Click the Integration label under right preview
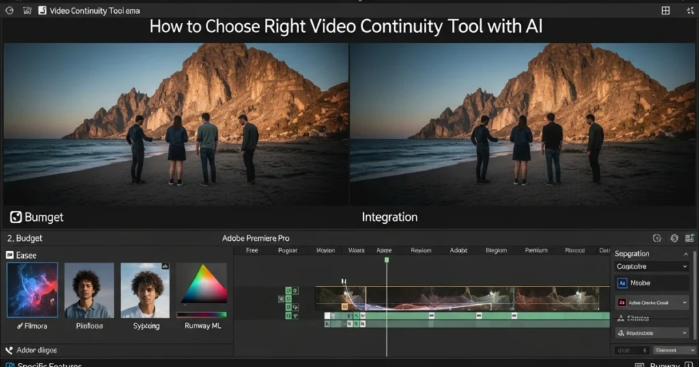Viewport: 699px width, 367px height. 390,217
